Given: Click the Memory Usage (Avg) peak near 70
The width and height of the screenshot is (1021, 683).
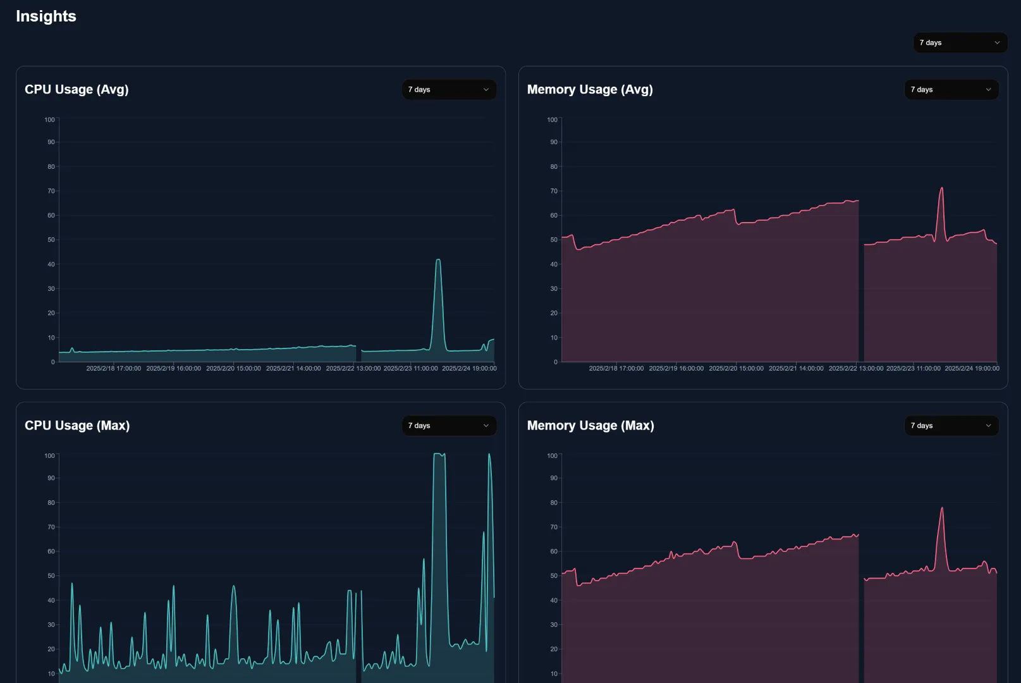Looking at the screenshot, I should pos(941,188).
